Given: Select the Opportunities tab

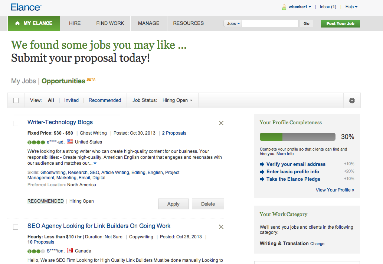Looking at the screenshot, I should click(63, 81).
